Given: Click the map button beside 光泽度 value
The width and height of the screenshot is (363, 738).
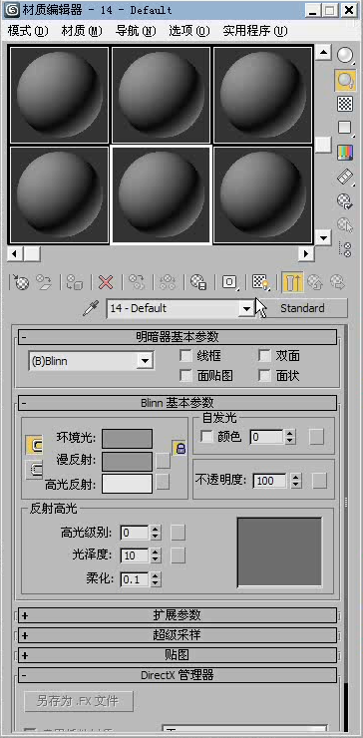Looking at the screenshot, I should (x=178, y=555).
